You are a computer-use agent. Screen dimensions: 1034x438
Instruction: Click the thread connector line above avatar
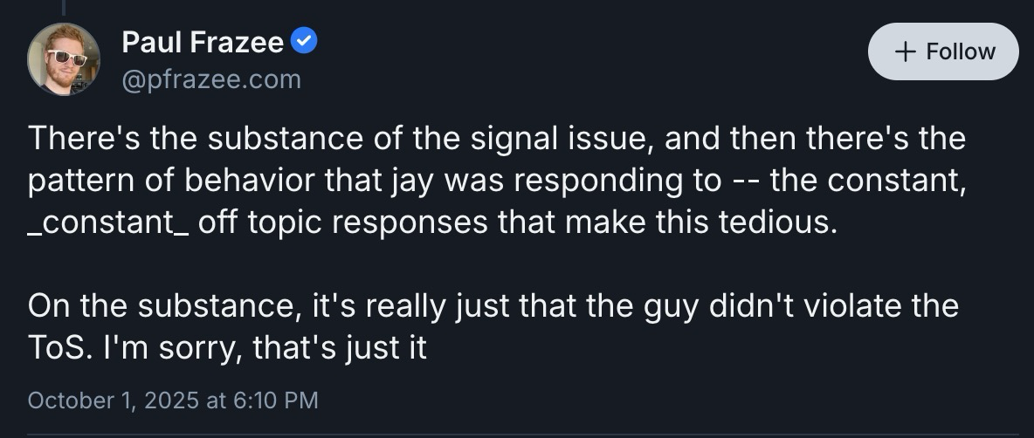pyautogui.click(x=64, y=7)
